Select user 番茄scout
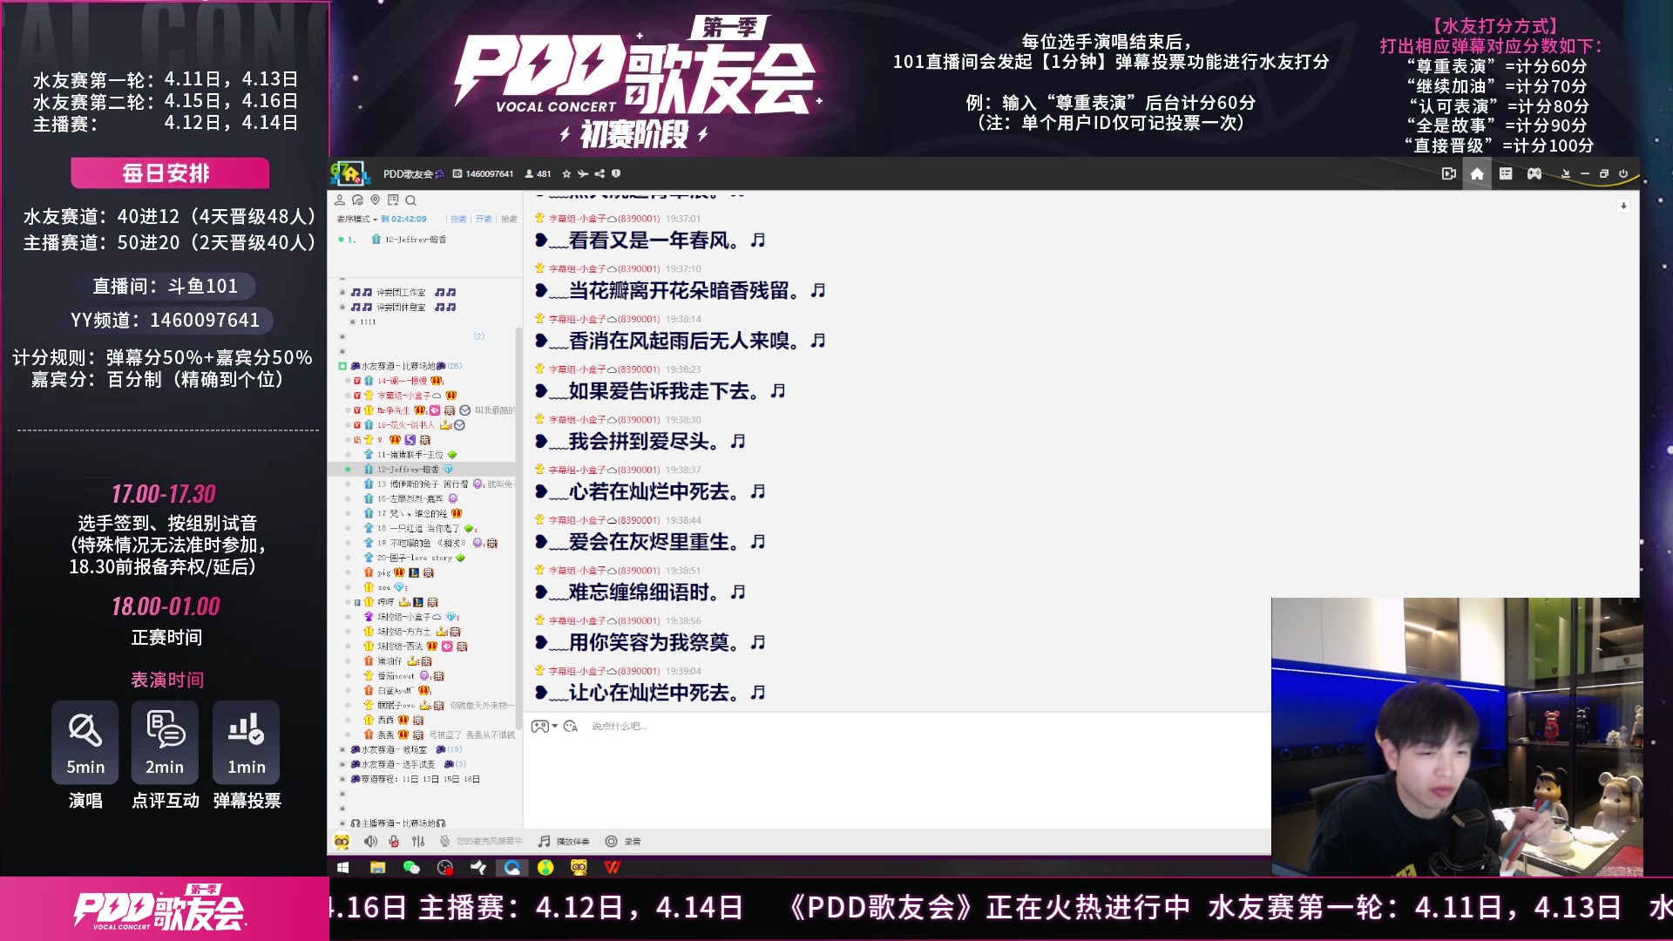The width and height of the screenshot is (1673, 941). tap(396, 676)
